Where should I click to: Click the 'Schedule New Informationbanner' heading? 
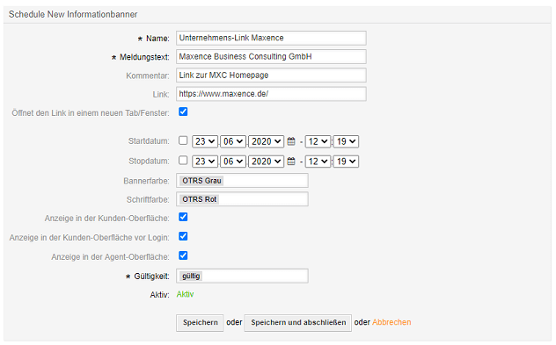point(73,15)
